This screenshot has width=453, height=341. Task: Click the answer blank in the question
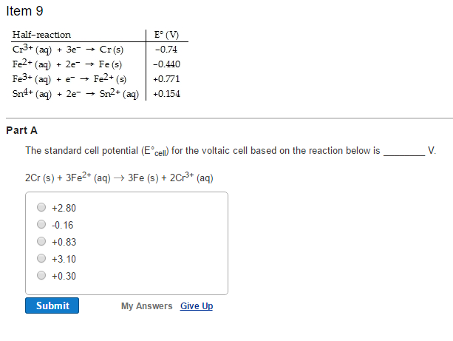[x=403, y=151]
